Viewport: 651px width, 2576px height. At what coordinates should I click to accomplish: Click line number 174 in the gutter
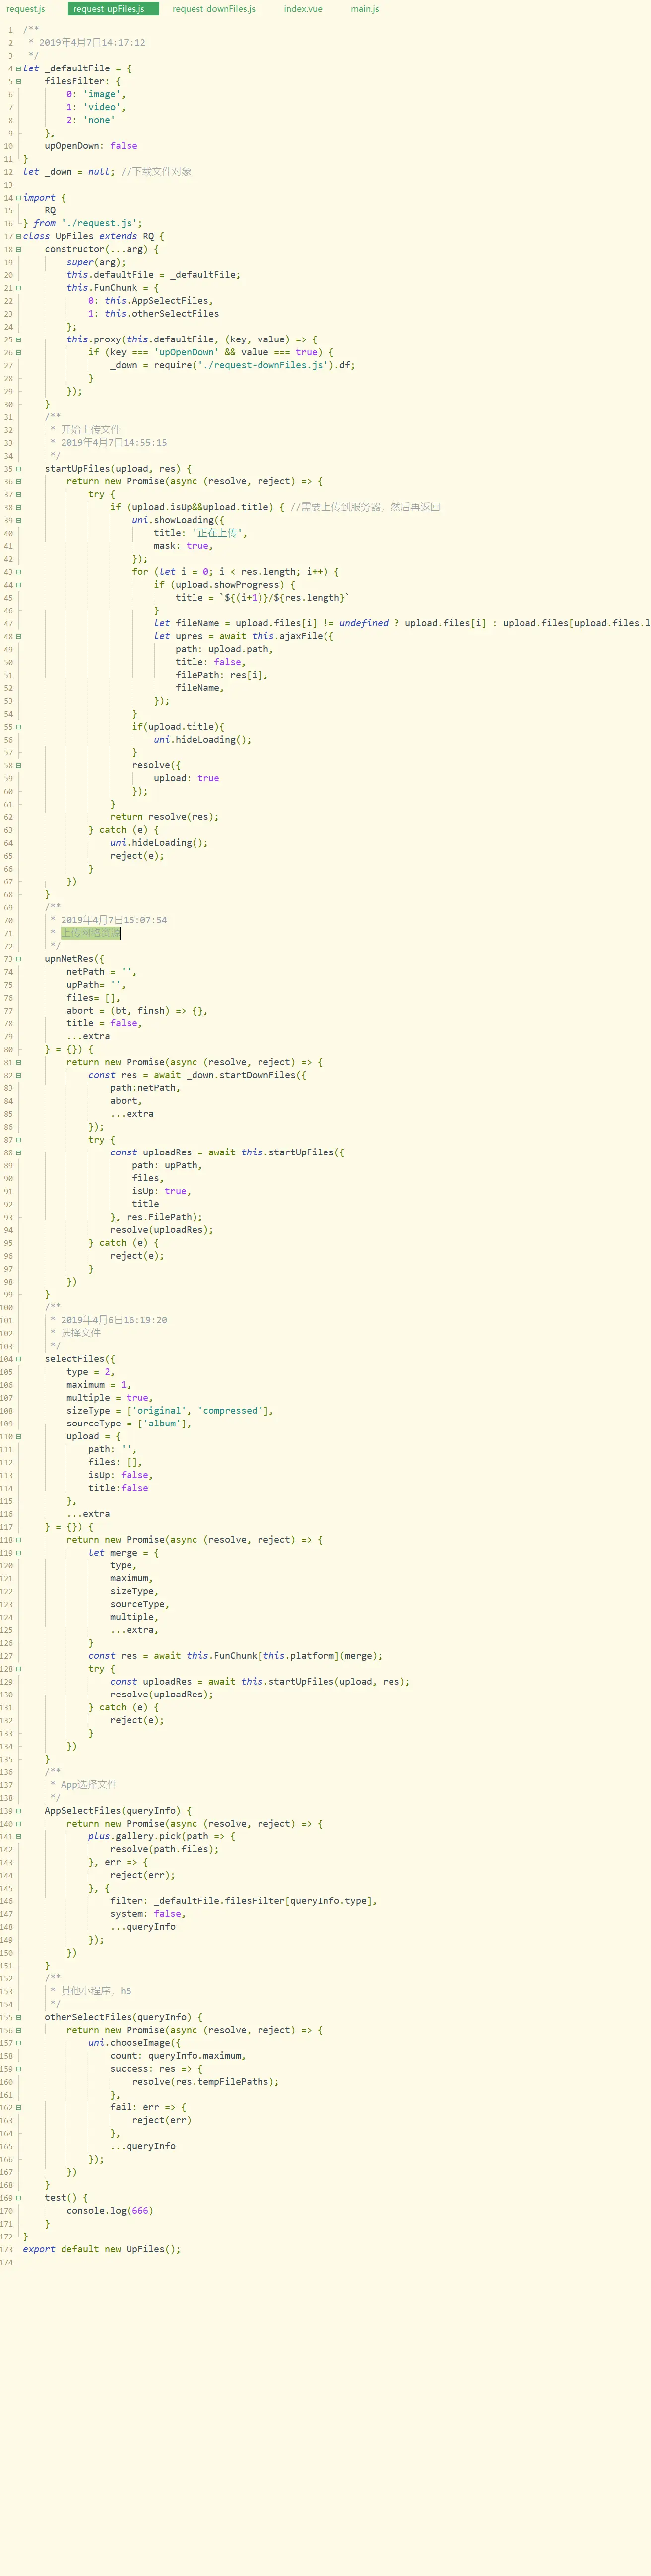[7, 2263]
